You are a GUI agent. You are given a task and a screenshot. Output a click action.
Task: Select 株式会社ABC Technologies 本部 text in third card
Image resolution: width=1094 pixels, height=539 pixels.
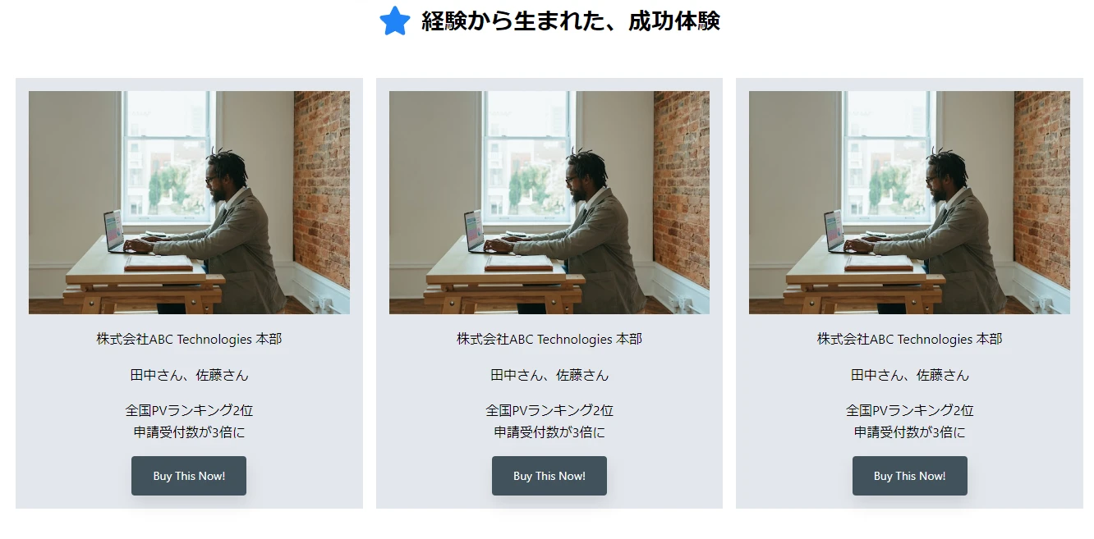click(910, 339)
